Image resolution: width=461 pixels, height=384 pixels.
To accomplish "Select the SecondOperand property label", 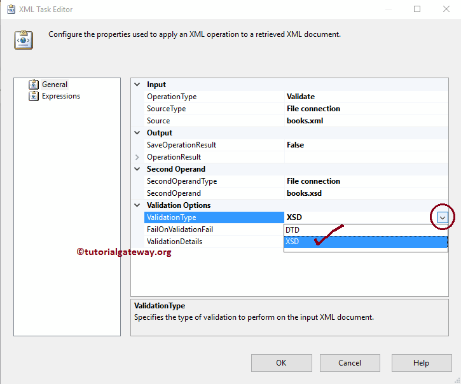I will pyautogui.click(x=174, y=193).
